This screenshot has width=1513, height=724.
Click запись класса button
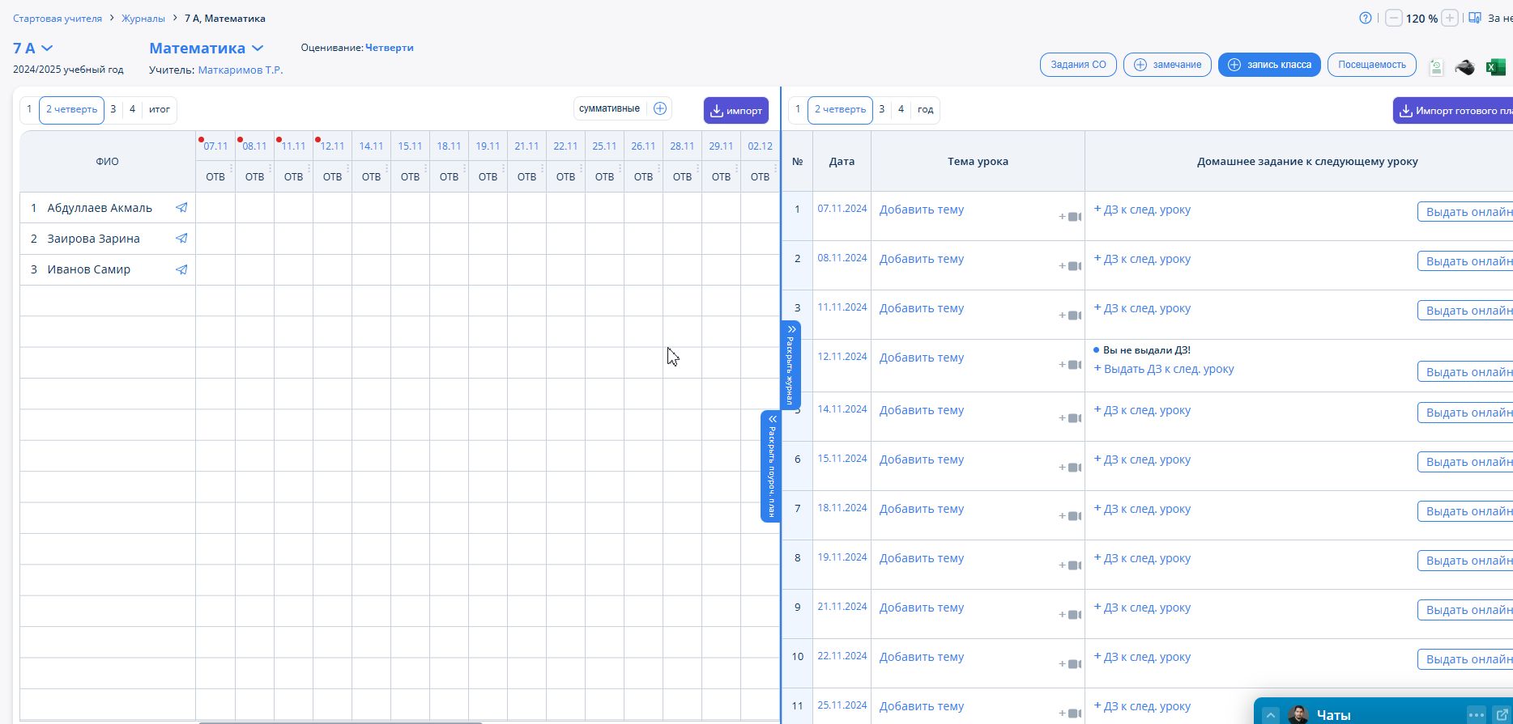click(1269, 65)
